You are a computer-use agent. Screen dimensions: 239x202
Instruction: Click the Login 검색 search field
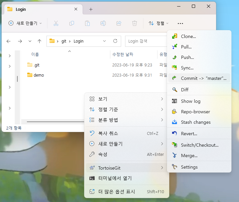pos(146,41)
